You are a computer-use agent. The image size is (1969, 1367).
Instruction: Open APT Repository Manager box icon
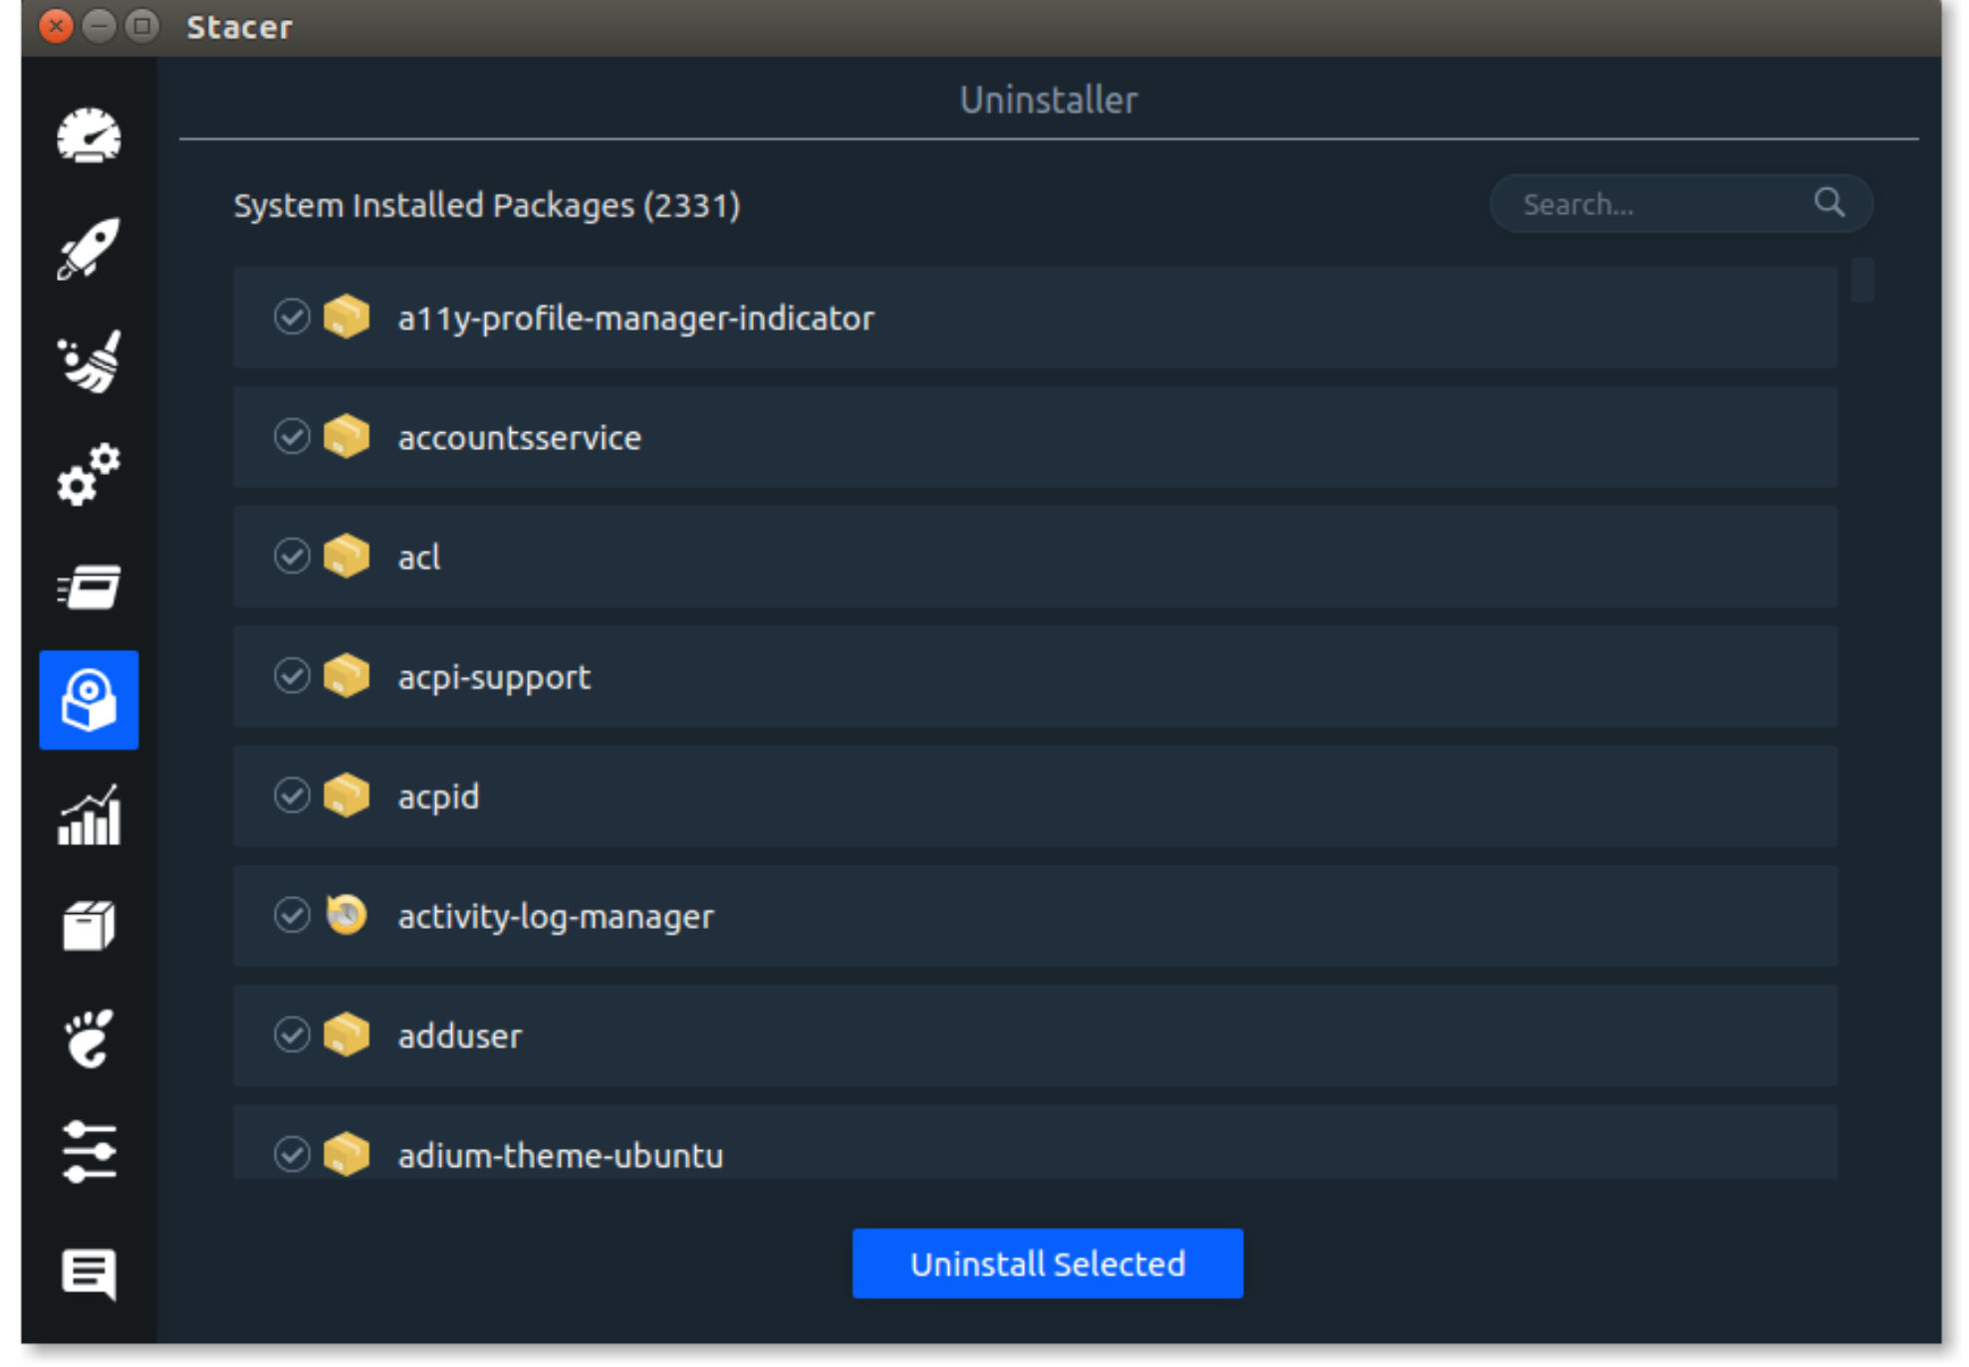[x=89, y=926]
